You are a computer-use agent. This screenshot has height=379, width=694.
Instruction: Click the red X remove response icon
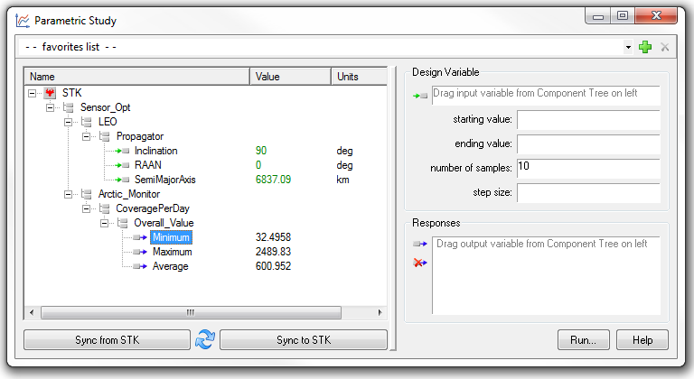[x=419, y=263]
